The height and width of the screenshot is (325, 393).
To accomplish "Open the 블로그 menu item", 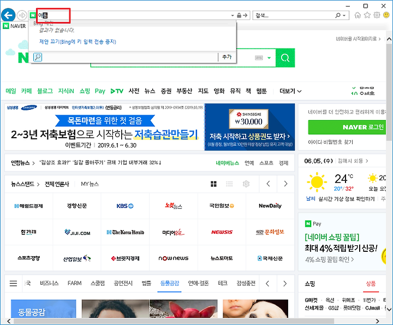I will point(45,91).
